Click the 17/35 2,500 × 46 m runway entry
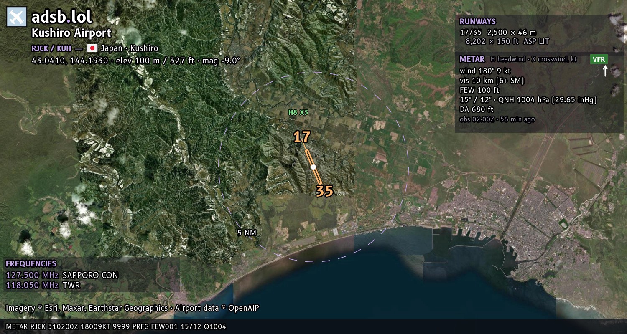 [497, 32]
